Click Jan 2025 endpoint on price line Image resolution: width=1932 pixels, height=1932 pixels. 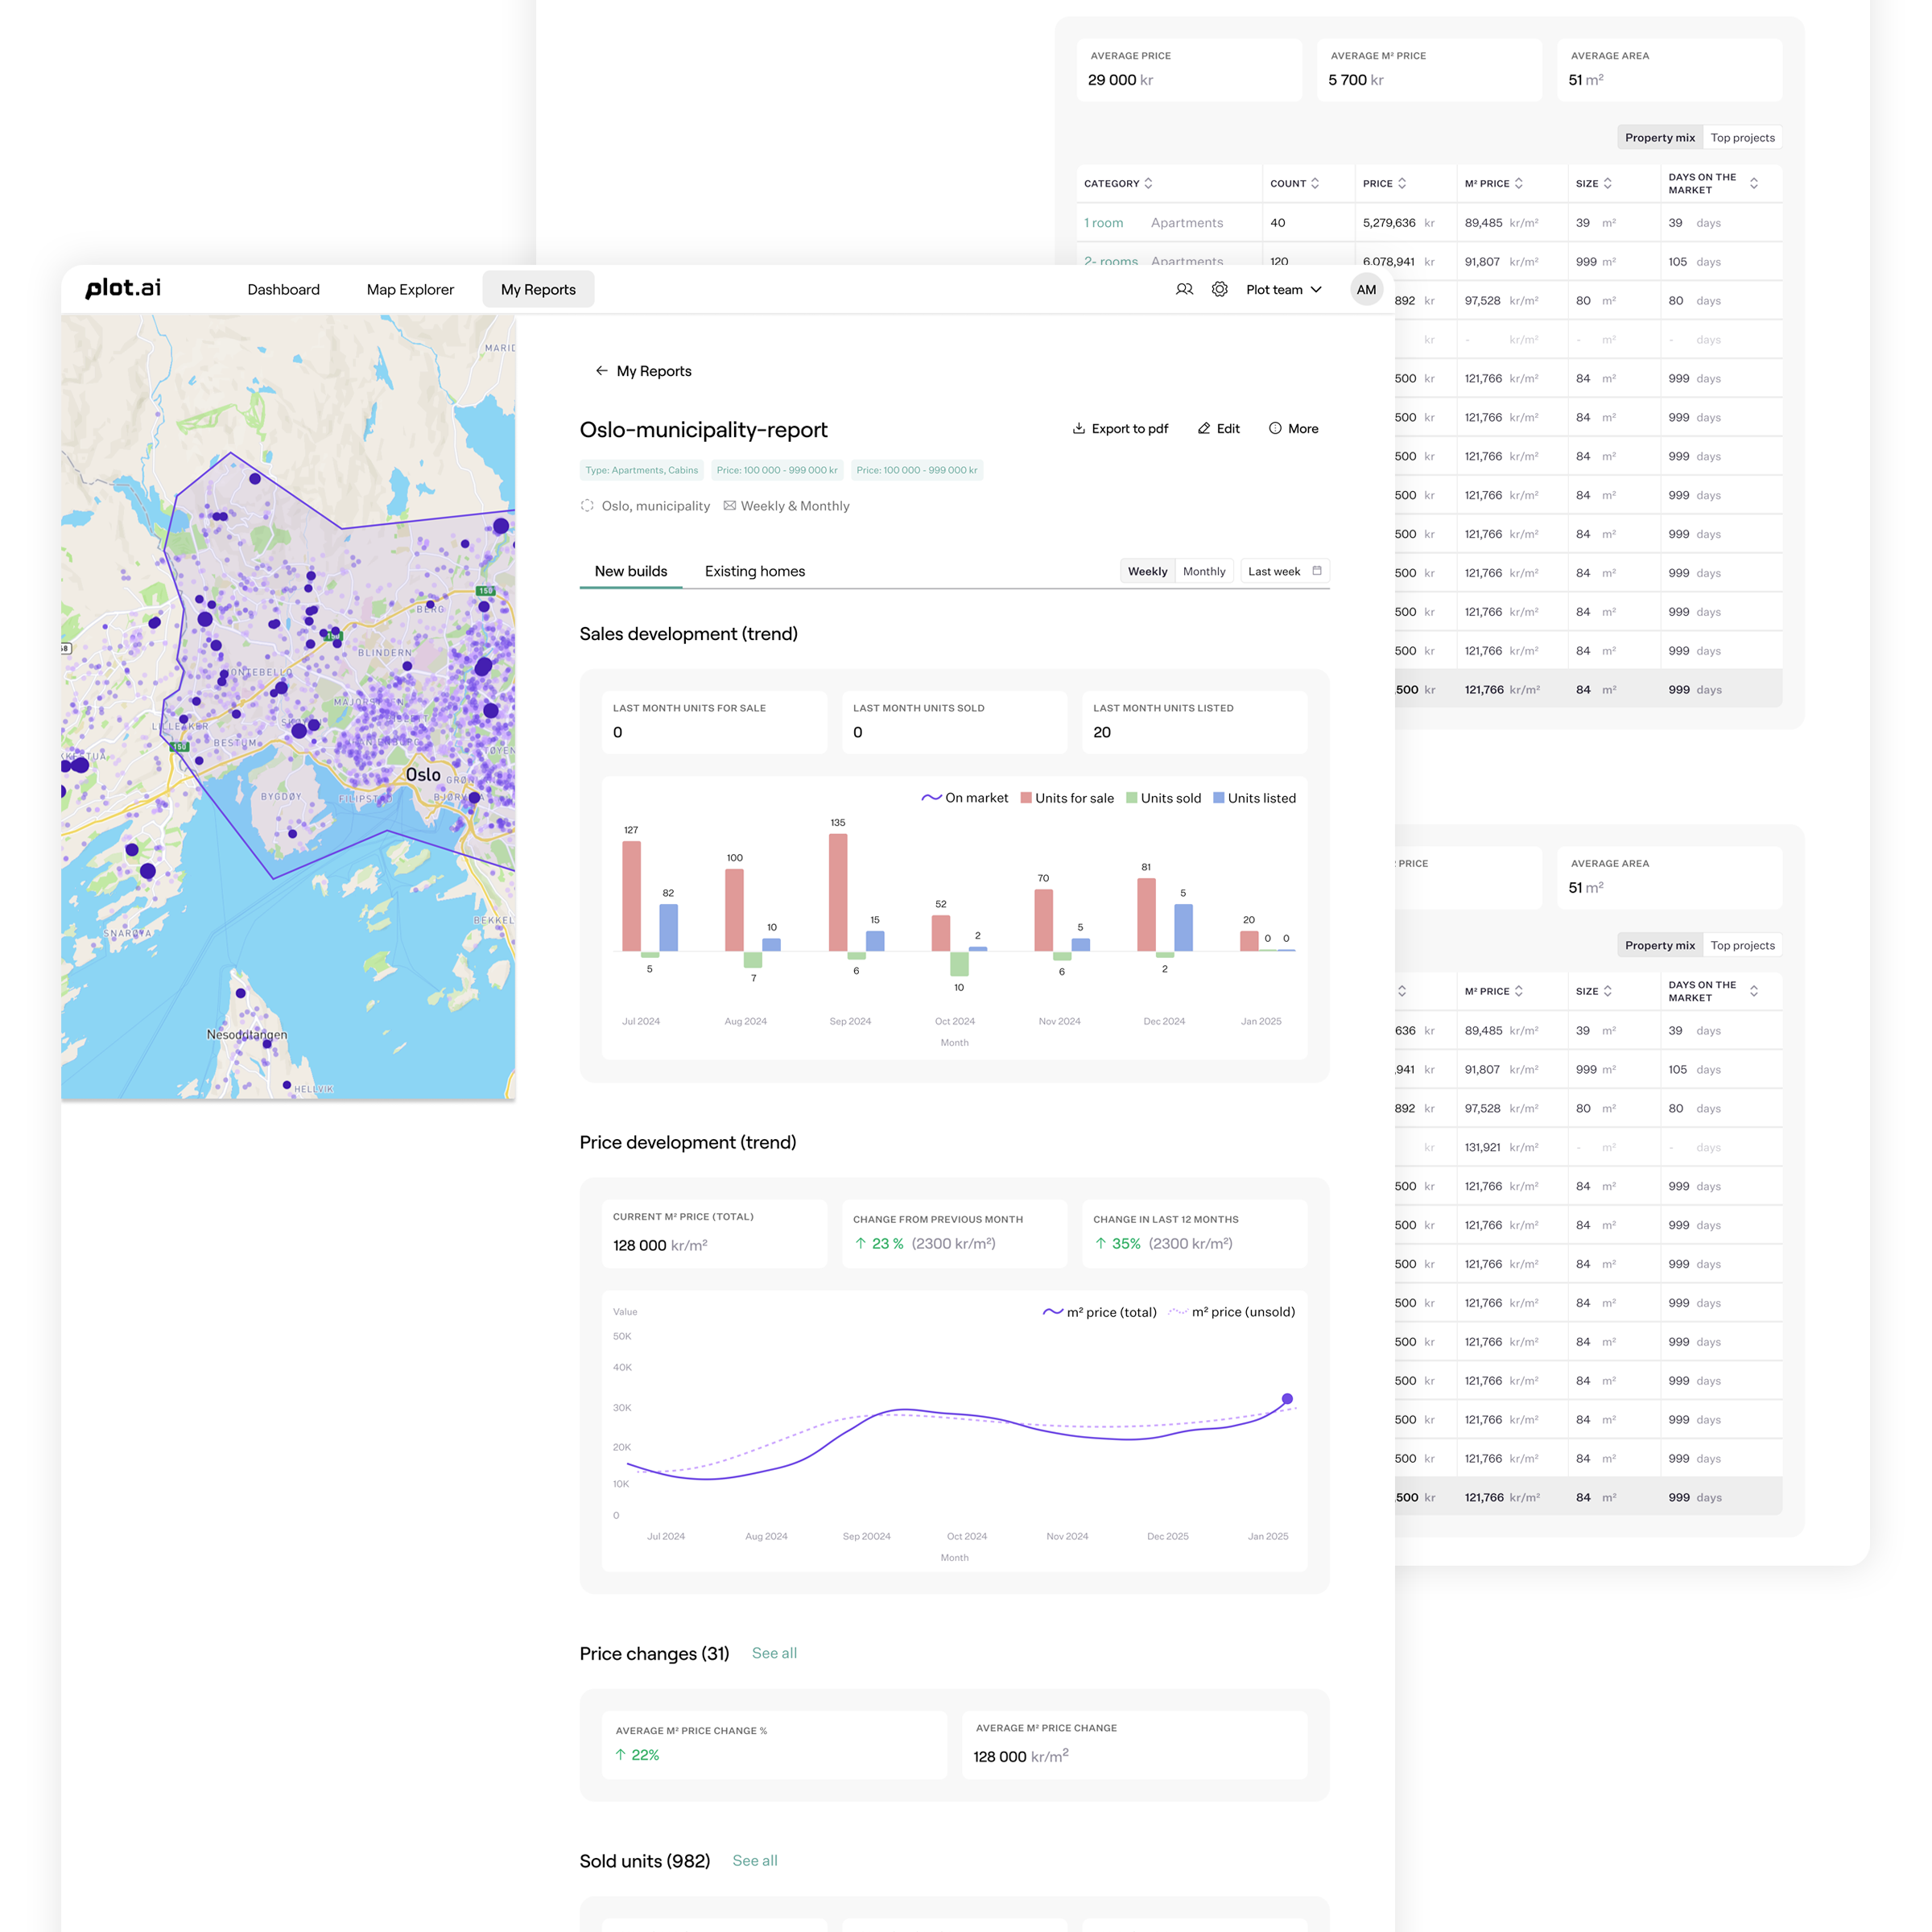(x=1287, y=1399)
